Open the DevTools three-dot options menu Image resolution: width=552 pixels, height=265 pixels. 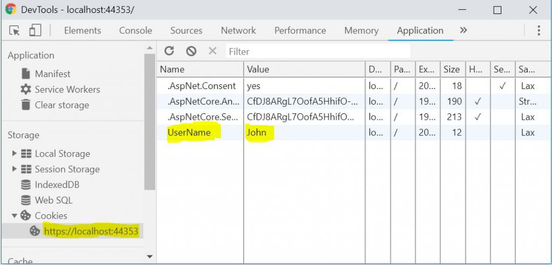point(538,31)
